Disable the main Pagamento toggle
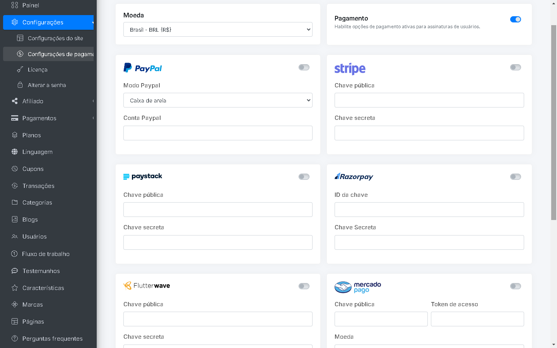 click(515, 19)
